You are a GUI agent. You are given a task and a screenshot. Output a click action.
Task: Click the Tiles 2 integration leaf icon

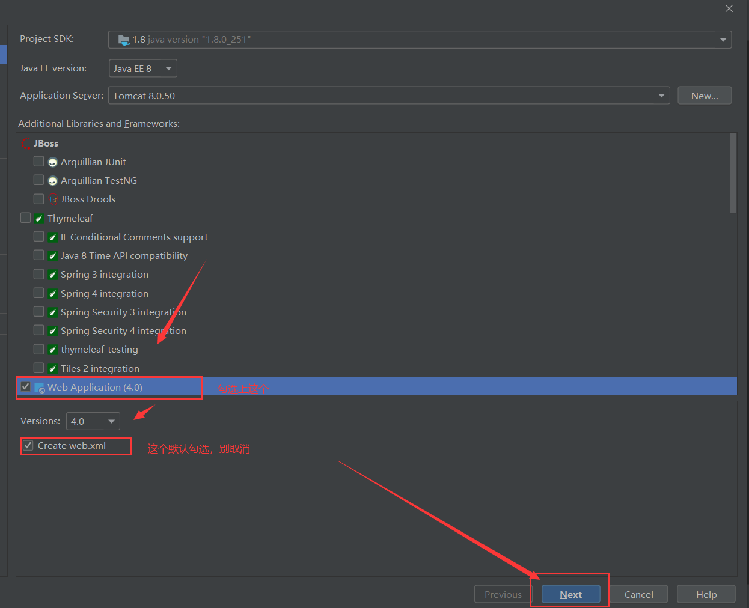pyautogui.click(x=53, y=369)
